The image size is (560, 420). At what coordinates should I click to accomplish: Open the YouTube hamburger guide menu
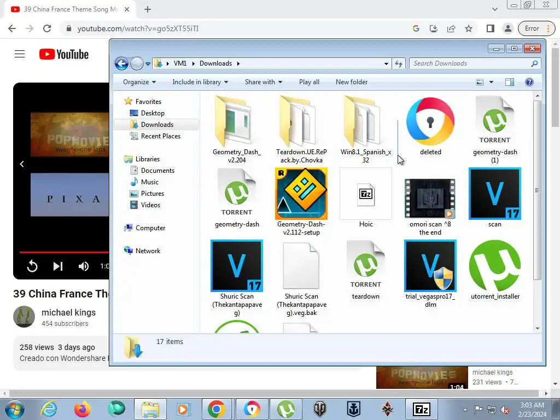click(x=20, y=54)
